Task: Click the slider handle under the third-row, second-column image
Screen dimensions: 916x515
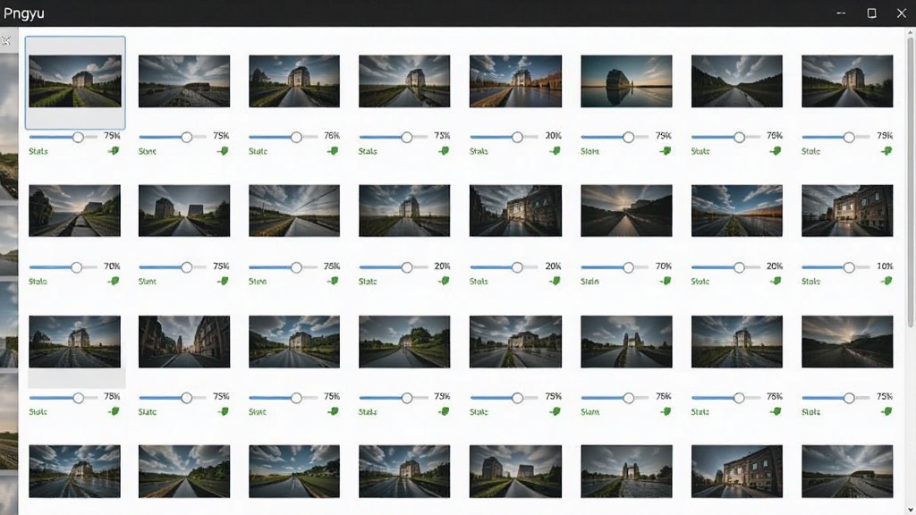Action: pyautogui.click(x=186, y=398)
